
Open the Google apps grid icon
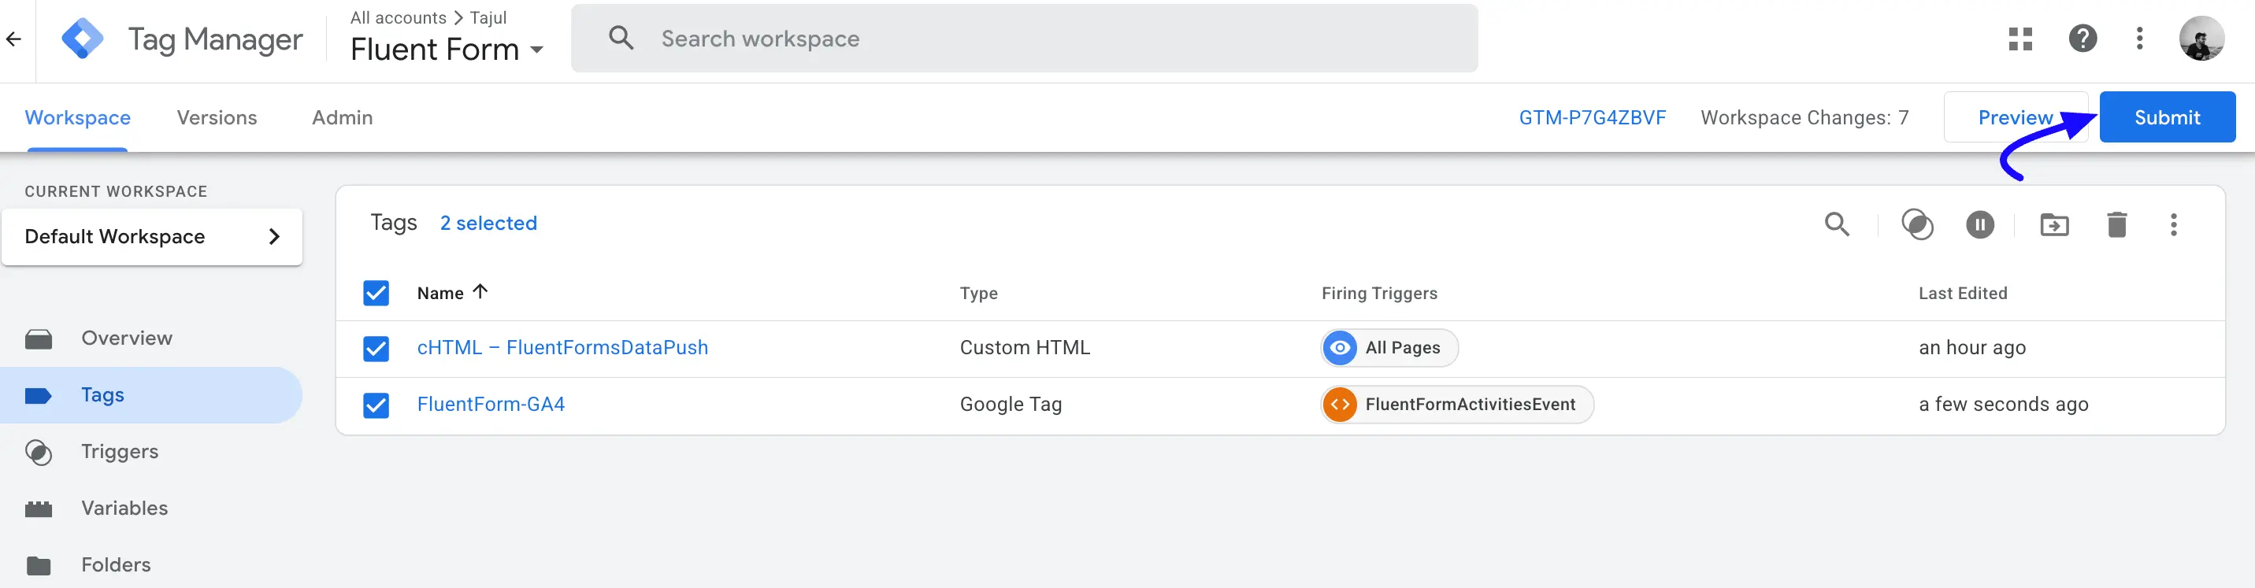2019,39
